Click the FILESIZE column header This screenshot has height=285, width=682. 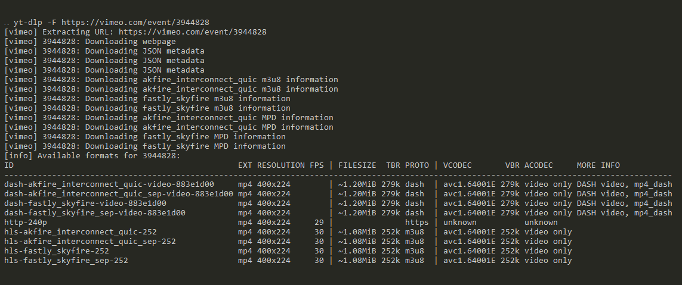point(357,165)
